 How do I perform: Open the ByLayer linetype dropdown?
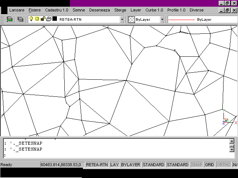[203, 20]
